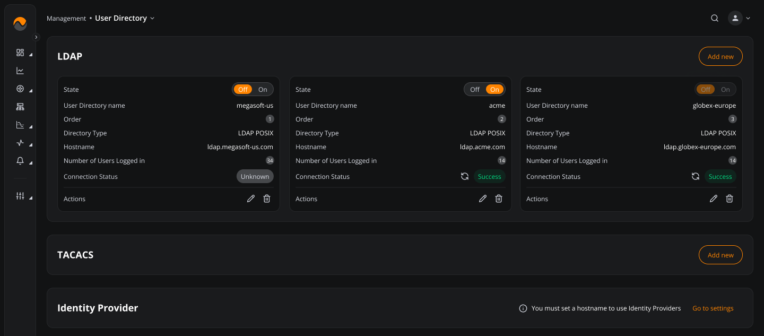Click Add new in TACACS section
This screenshot has width=764, height=336.
(x=720, y=255)
